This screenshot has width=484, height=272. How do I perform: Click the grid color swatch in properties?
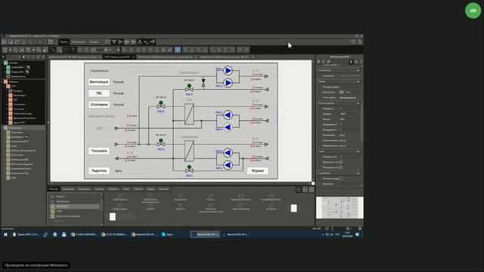[x=341, y=92]
